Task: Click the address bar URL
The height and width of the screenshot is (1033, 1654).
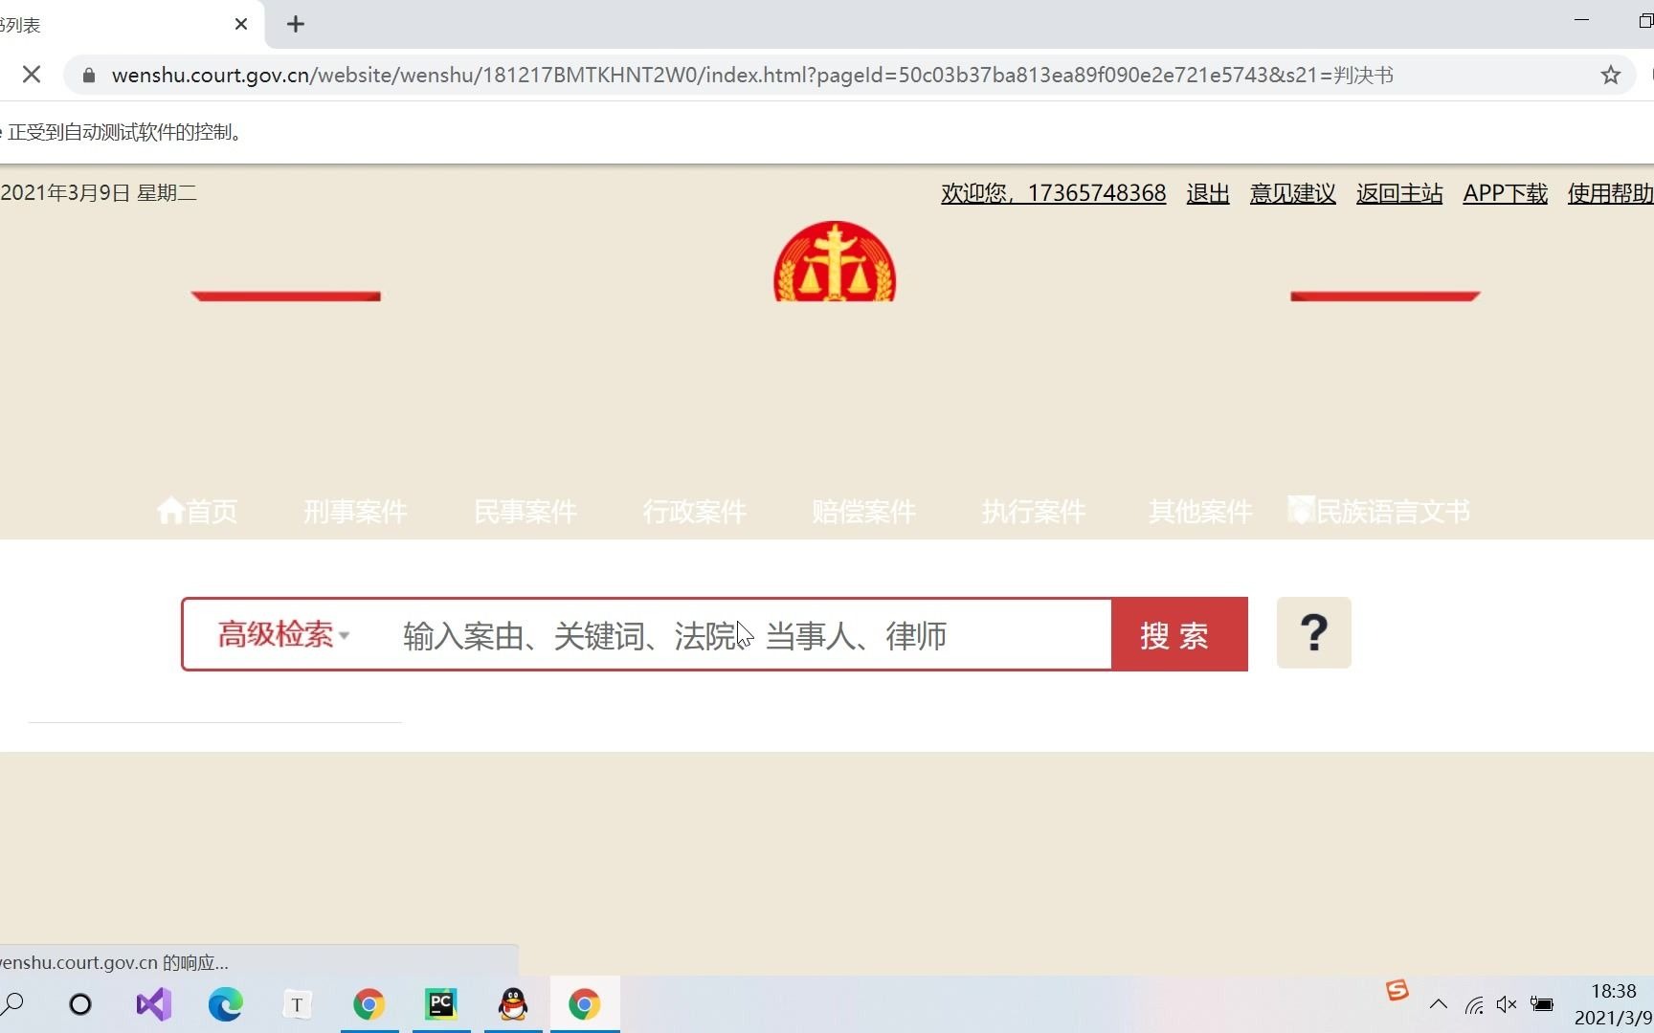Action: [x=752, y=75]
